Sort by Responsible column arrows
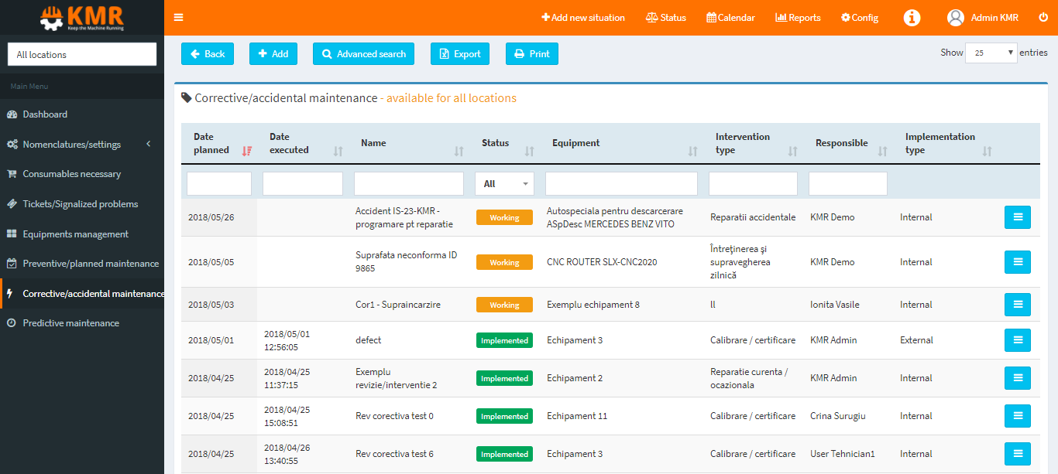This screenshot has width=1058, height=474. [x=883, y=152]
